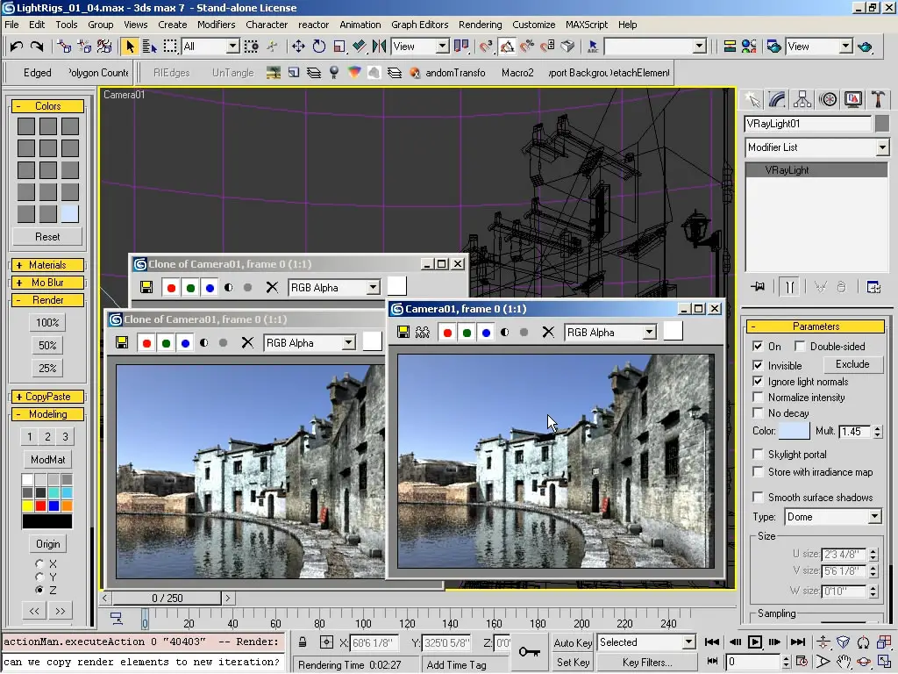The height and width of the screenshot is (674, 898).
Task: Open RGB Alpha channel dropdown in Camera01 window
Action: (x=649, y=333)
